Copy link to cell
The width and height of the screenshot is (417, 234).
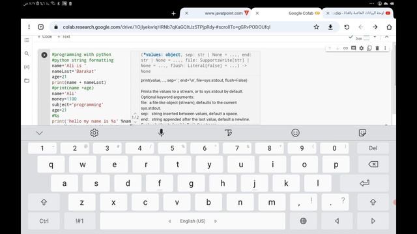[x=345, y=48]
